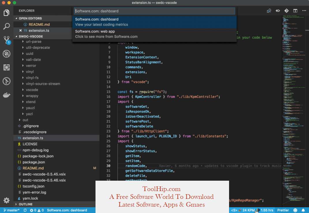309x213 pixels.
Task: Expand the Outline section
Action: click(x=16, y=204)
